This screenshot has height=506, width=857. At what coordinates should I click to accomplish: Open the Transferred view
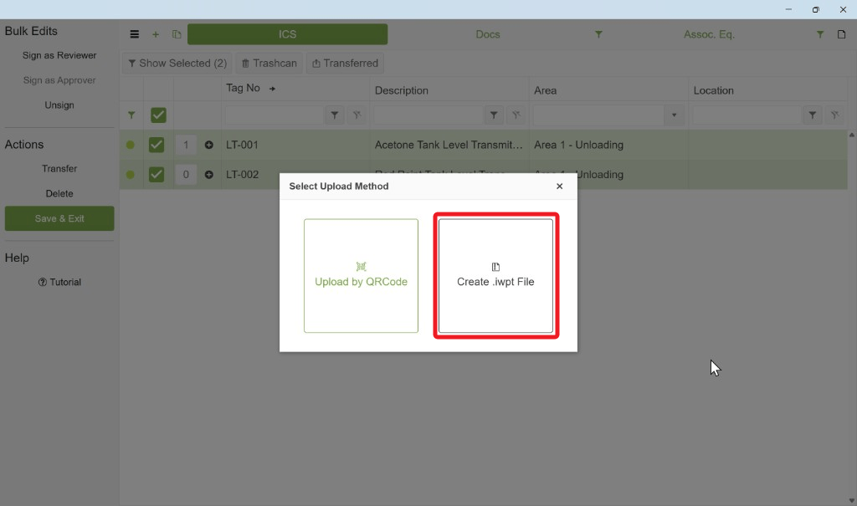coord(346,64)
